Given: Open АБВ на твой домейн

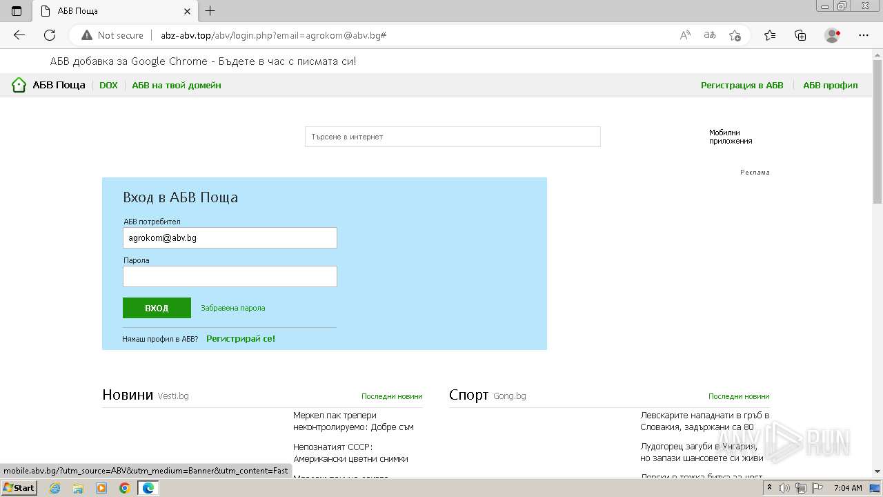Looking at the screenshot, I should [177, 86].
